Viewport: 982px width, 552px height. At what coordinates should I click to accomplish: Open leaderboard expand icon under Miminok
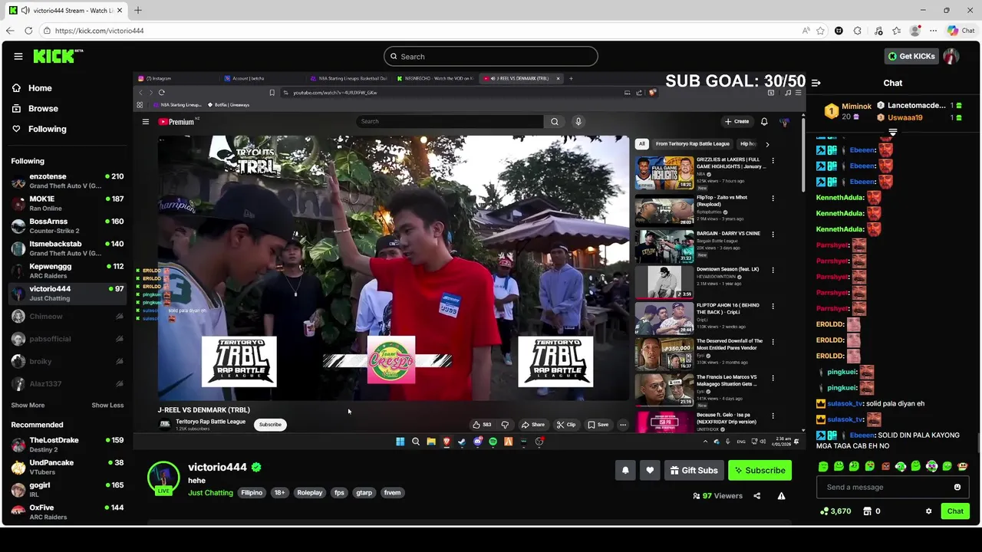[892, 133]
